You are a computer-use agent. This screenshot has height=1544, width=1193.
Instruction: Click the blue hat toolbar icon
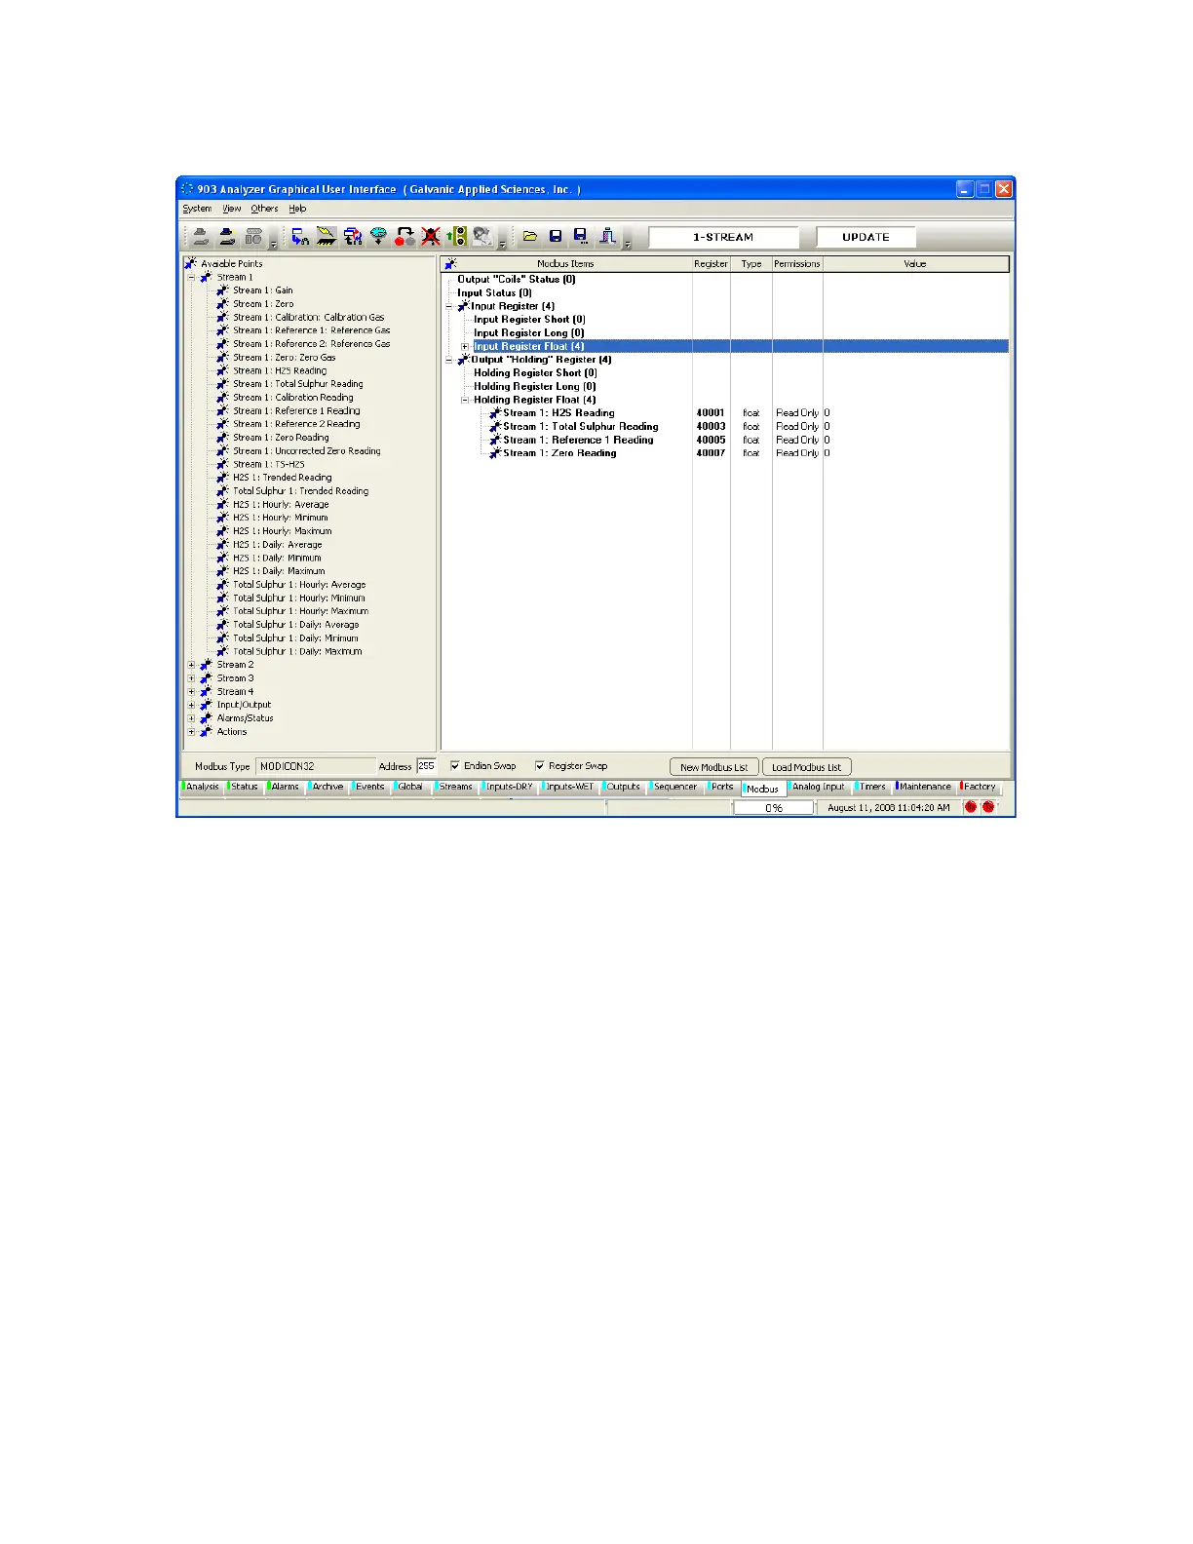[x=227, y=236]
